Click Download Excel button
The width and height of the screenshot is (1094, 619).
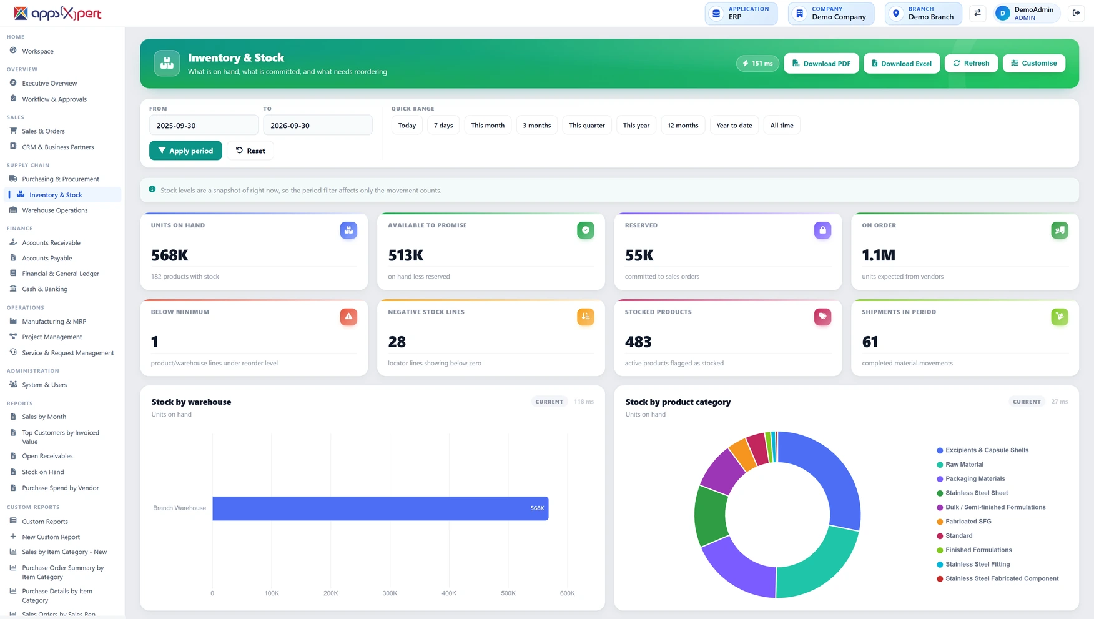click(902, 64)
